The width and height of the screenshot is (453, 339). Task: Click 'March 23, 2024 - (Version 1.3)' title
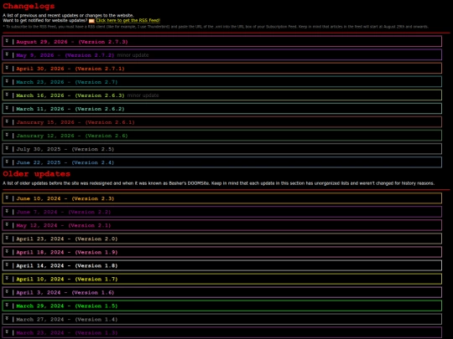pyautogui.click(x=67, y=332)
